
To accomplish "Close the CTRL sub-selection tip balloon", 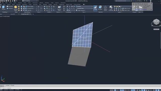I will [x=151, y=3].
